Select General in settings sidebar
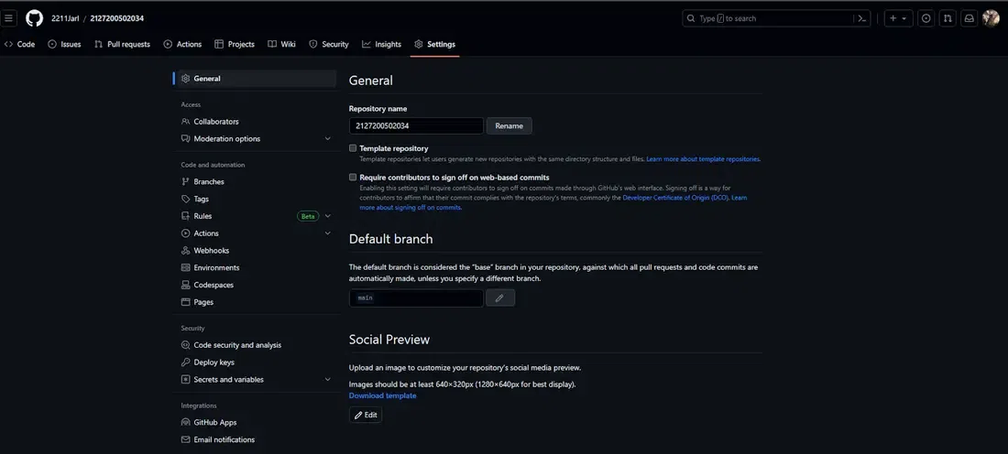This screenshot has width=1008, height=454. click(256, 79)
